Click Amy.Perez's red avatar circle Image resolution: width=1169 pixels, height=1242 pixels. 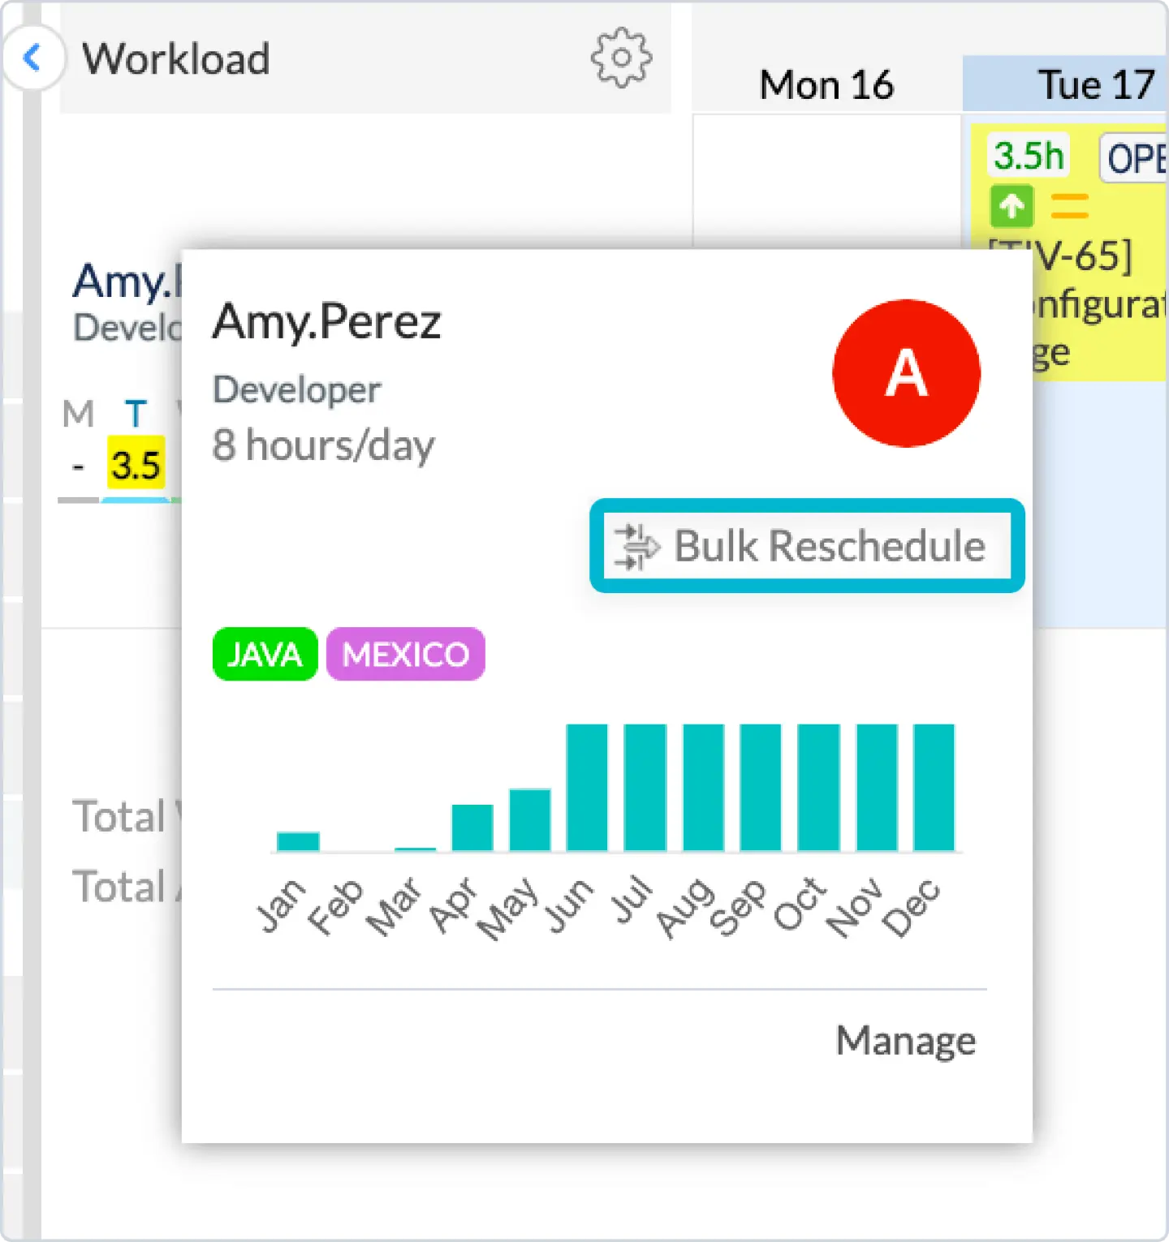[906, 373]
